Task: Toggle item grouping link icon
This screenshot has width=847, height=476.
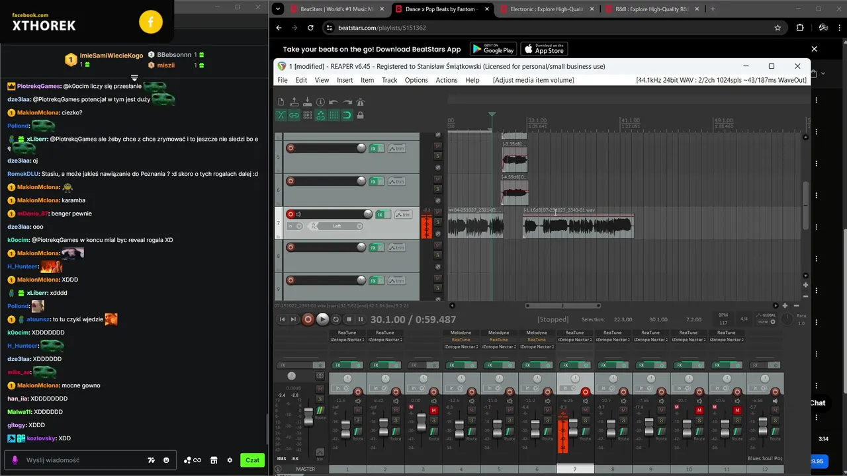Action: pyautogui.click(x=294, y=115)
